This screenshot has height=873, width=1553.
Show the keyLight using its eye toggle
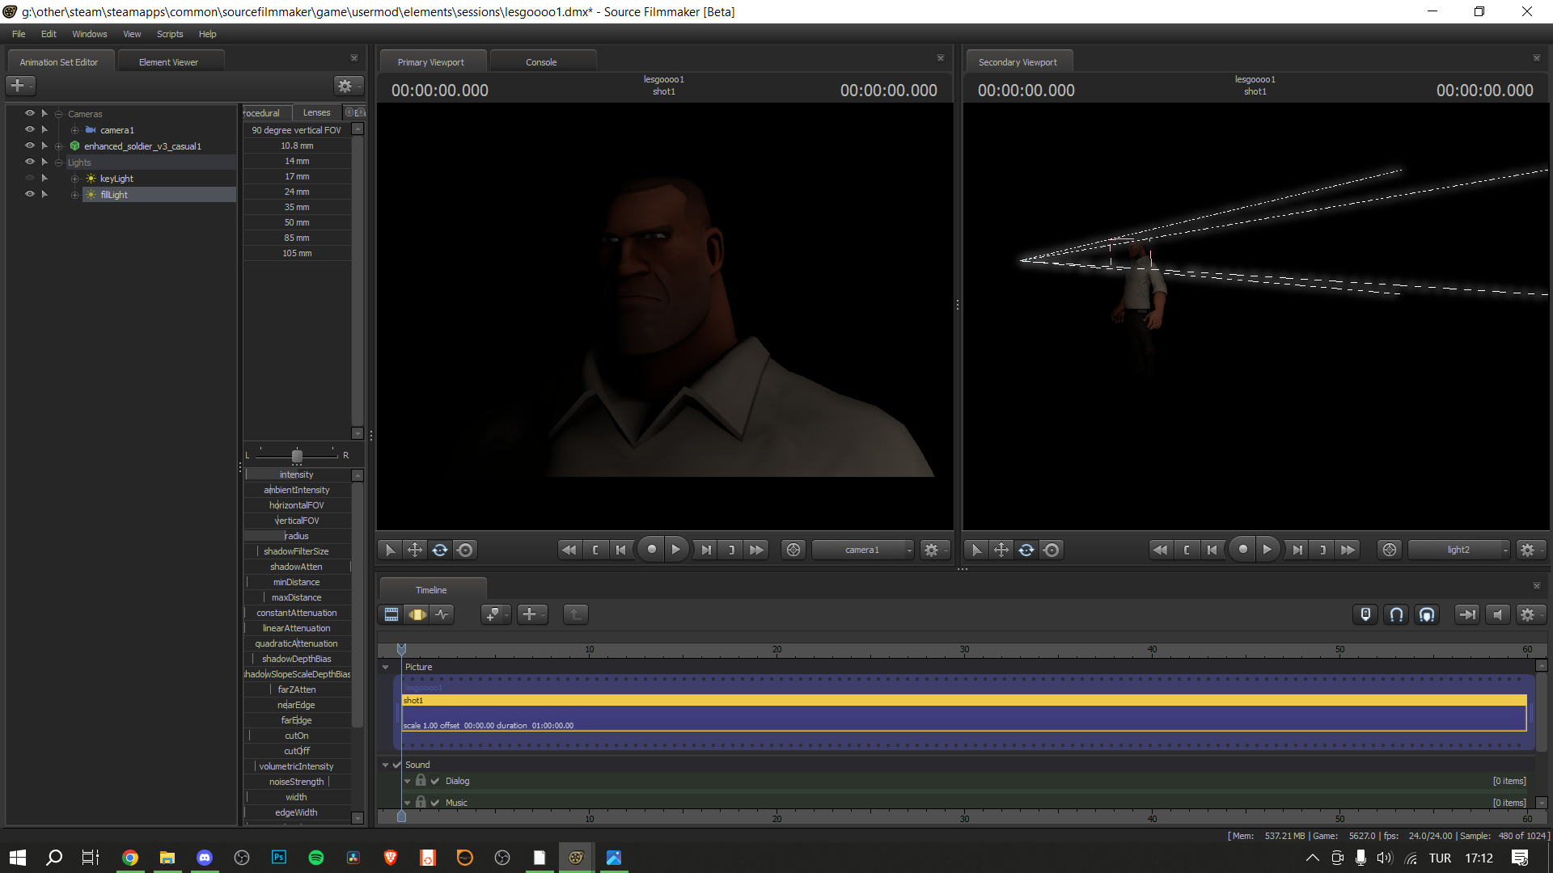point(30,178)
